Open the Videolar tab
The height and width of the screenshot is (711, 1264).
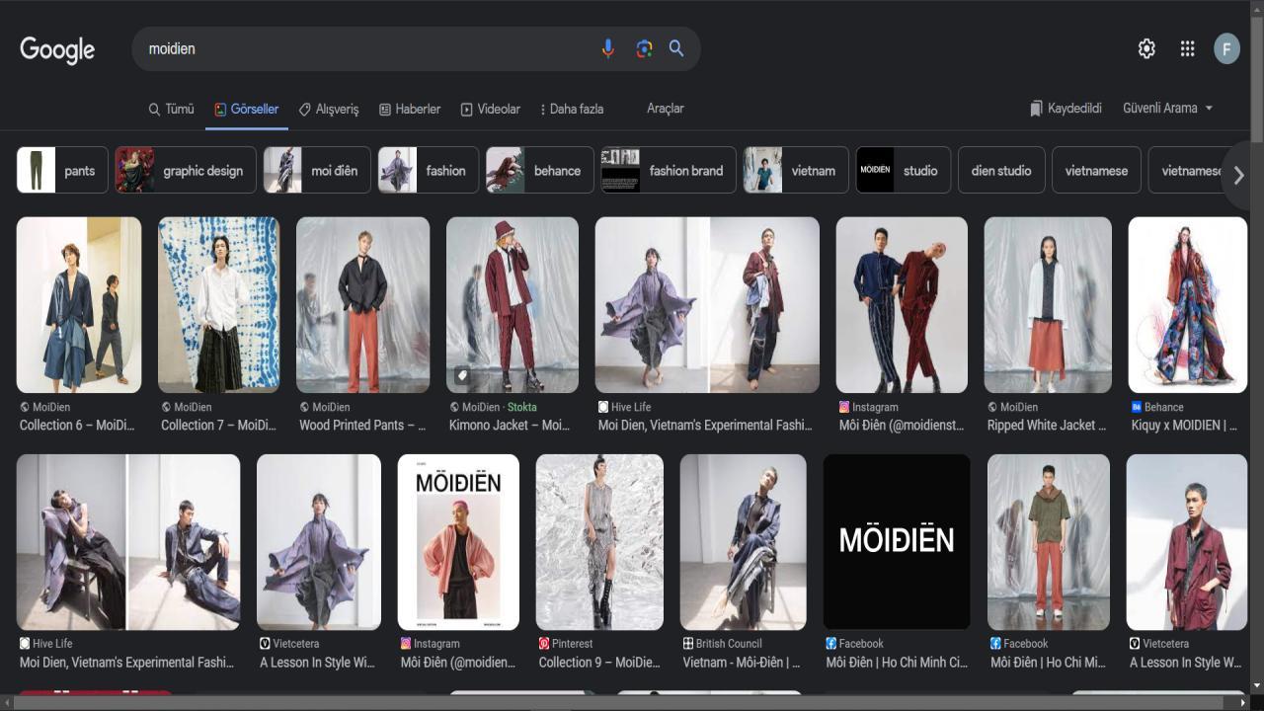tap(490, 109)
